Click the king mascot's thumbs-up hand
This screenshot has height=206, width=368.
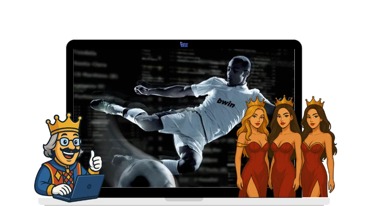[95, 161]
